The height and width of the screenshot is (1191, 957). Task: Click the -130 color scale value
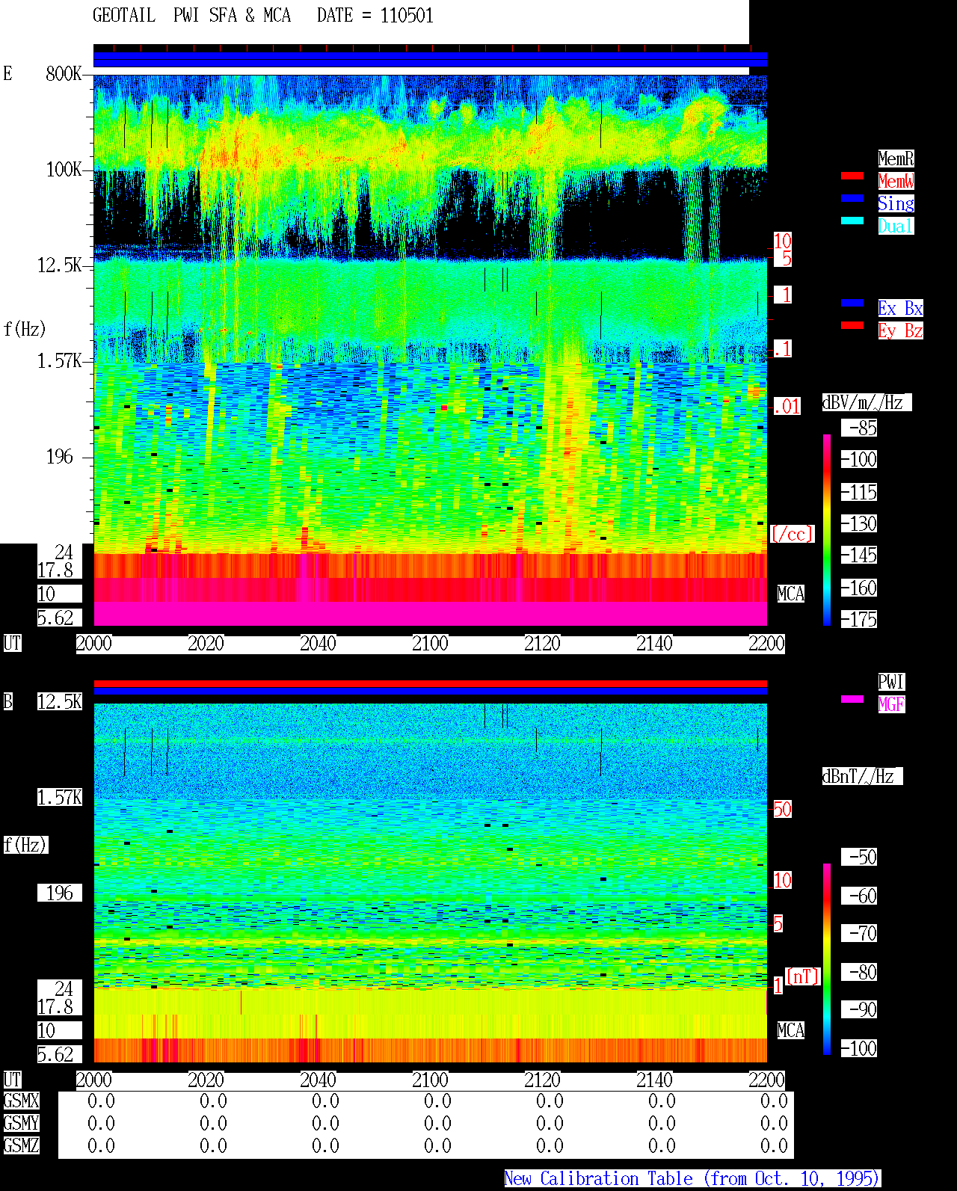click(x=860, y=523)
